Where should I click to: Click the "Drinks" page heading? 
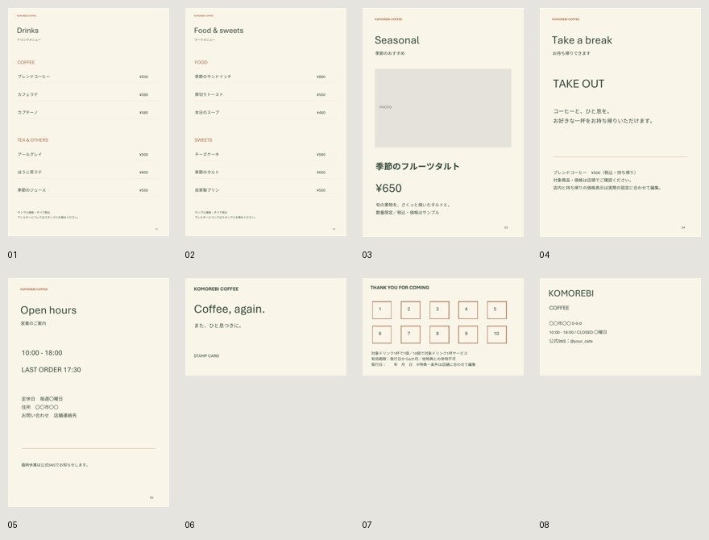[27, 31]
